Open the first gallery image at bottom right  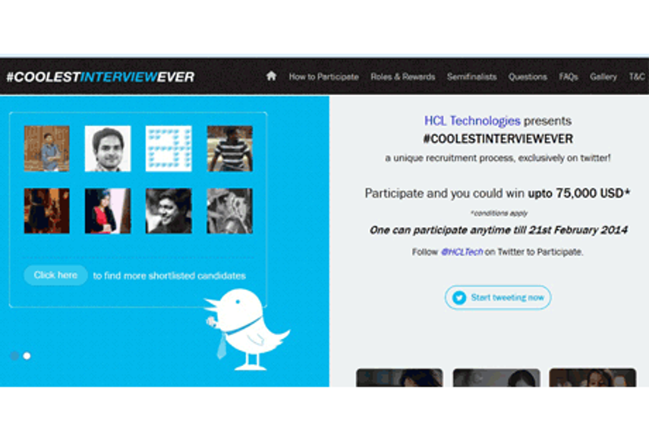point(399,378)
